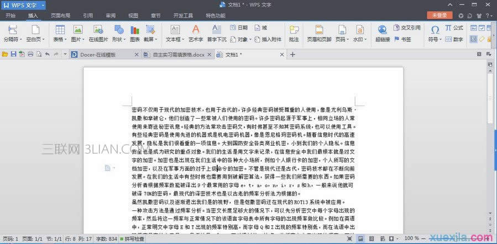The height and width of the screenshot is (244, 497).
Task: Click the 书签 bookmark flag icon
Action: coord(396,39)
